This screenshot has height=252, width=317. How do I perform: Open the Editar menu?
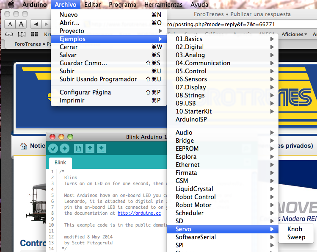tap(92, 5)
